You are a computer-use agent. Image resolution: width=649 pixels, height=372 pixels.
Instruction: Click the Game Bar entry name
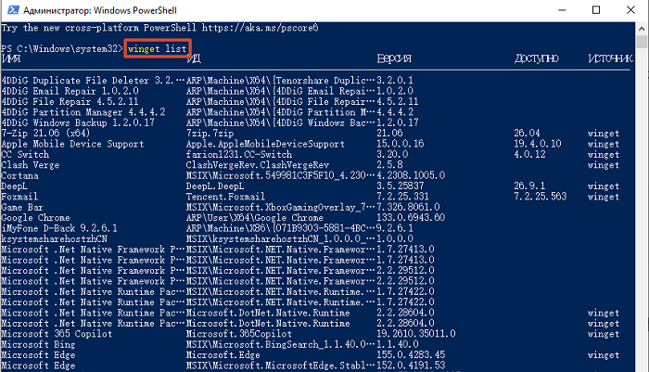22,207
